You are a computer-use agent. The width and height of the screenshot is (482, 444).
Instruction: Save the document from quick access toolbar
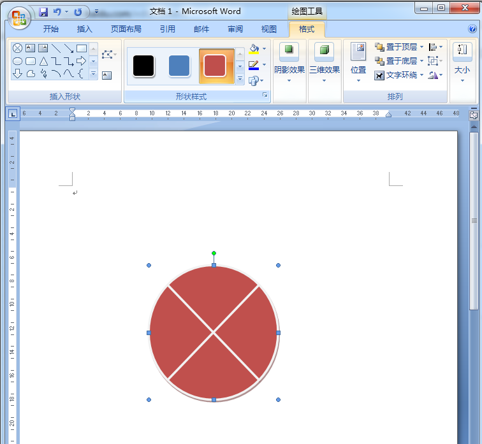tap(43, 12)
